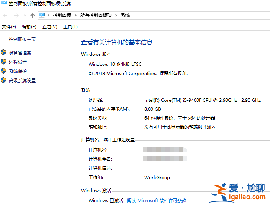Click the i5-9400F processor value
Viewport: 270px width, 207px height.
click(202, 100)
